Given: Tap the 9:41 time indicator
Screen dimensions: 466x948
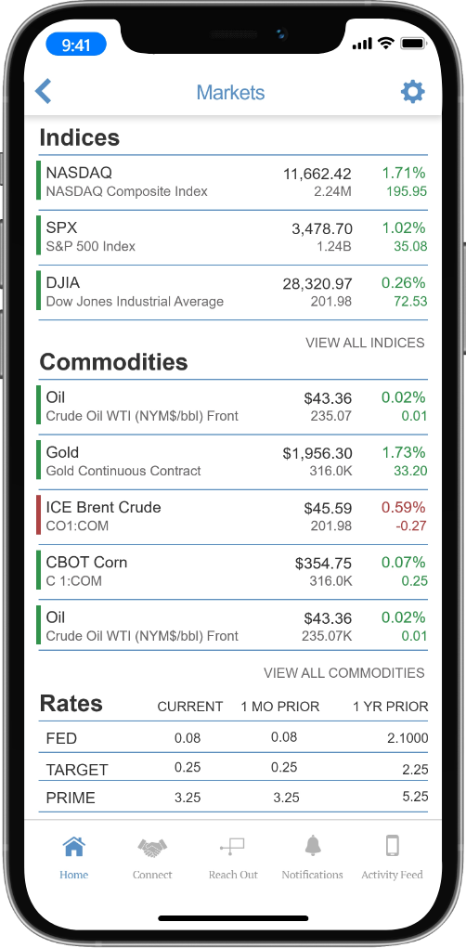Looking at the screenshot, I should [76, 45].
